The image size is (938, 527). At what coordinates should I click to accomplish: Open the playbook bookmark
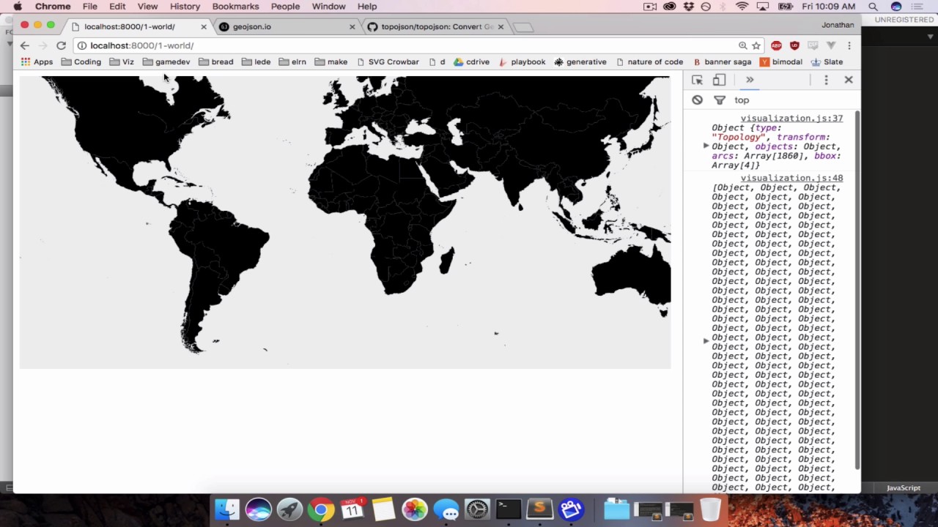pos(522,62)
